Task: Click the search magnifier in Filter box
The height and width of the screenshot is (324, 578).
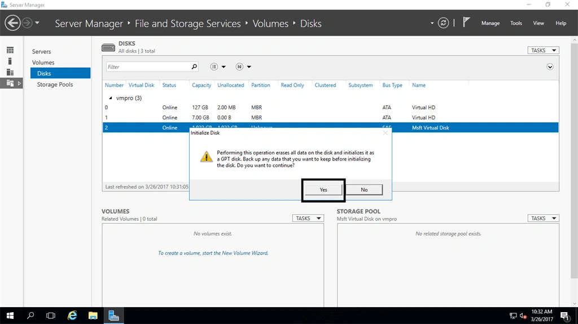Action: (x=194, y=66)
